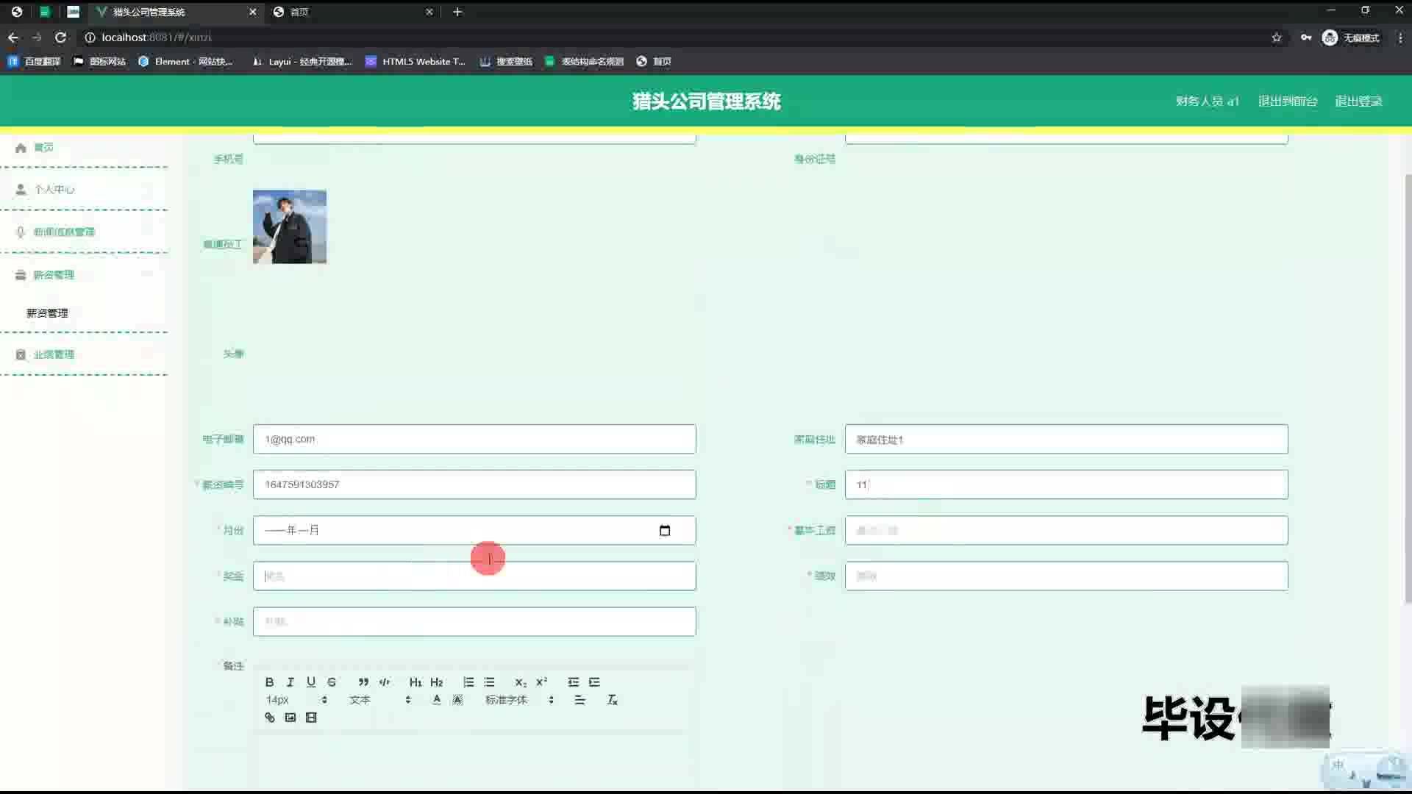Click 退出到前台 in the header
1412x794 pixels.
[x=1287, y=101]
